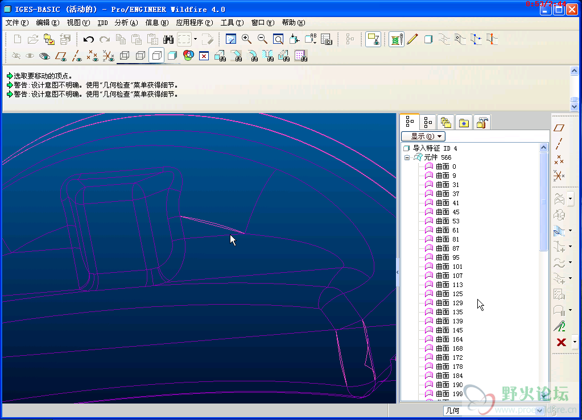Open the IDD menu

click(x=102, y=23)
